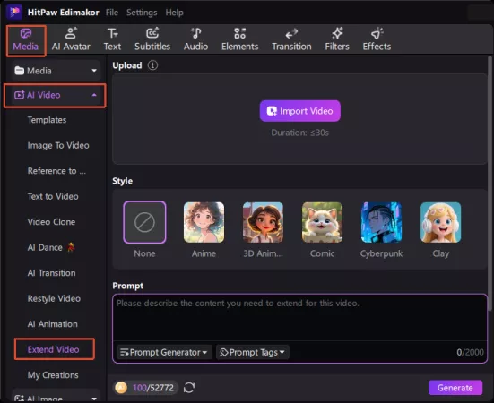Open AI Animation feature

[x=52, y=324]
